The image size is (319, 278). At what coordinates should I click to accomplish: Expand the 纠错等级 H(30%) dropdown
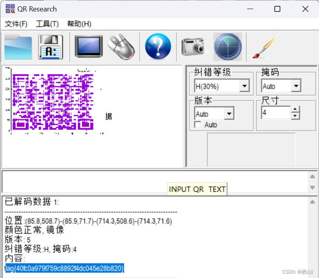(244, 86)
